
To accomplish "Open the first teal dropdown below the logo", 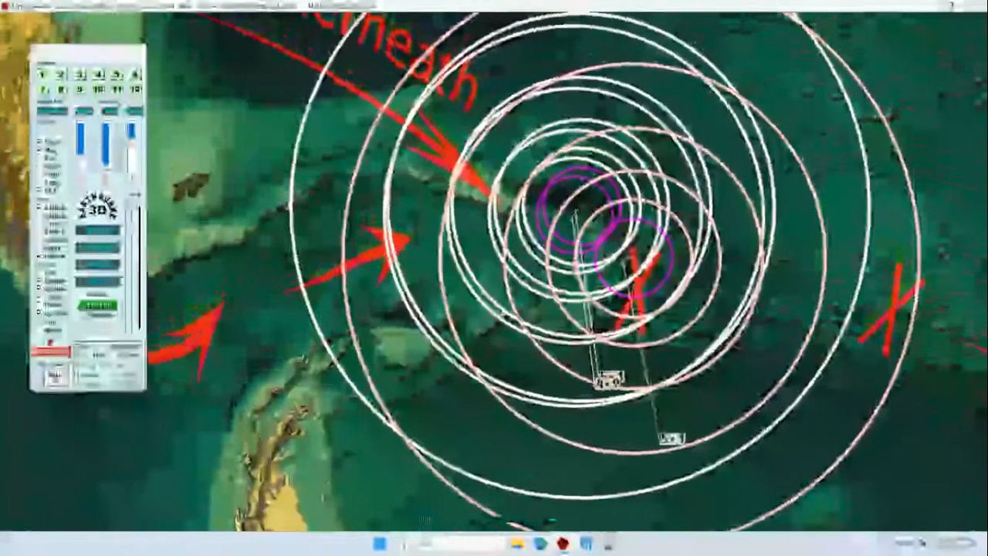I will pos(98,231).
